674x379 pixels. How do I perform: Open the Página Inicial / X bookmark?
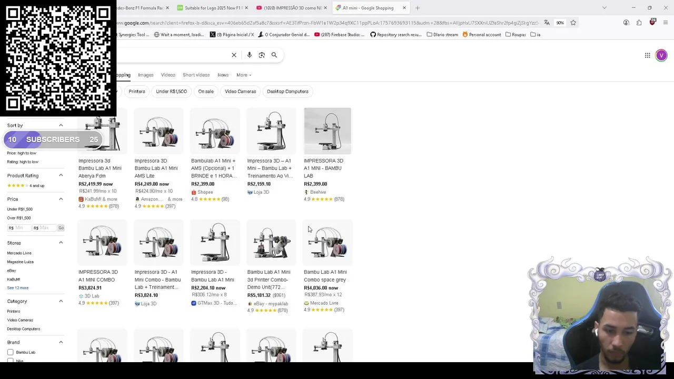click(x=232, y=35)
